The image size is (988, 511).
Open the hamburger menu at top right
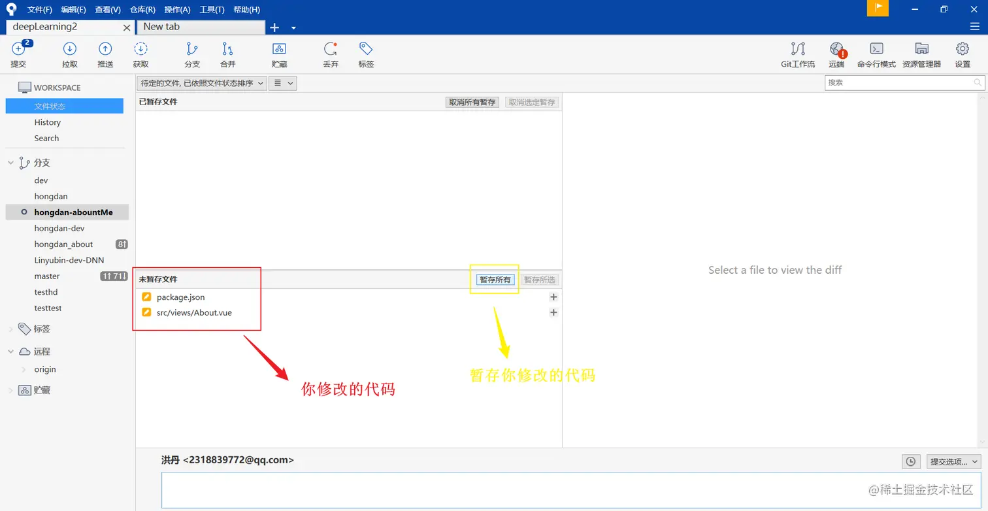click(974, 27)
